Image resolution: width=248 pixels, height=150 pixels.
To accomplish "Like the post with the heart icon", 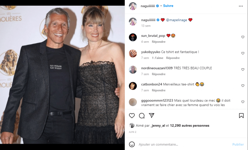I will pos(132,115).
